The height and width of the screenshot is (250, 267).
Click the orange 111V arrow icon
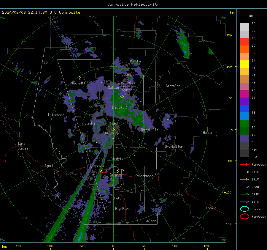tap(244, 179)
